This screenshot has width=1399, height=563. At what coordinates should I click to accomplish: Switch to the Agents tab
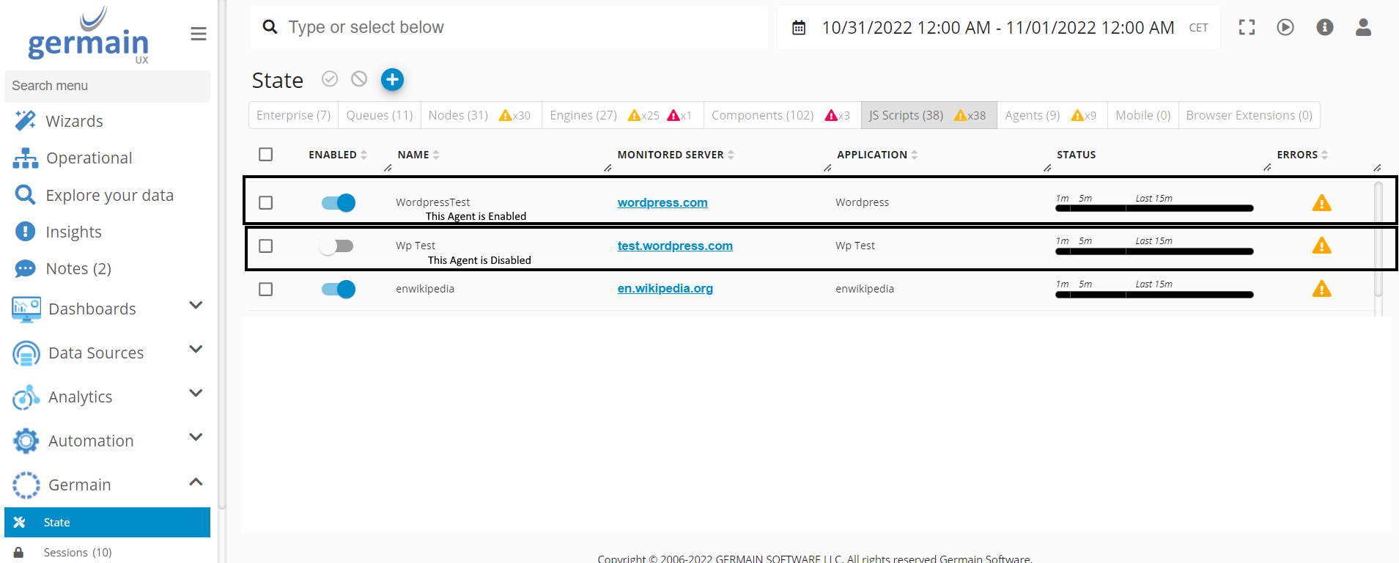point(1032,115)
